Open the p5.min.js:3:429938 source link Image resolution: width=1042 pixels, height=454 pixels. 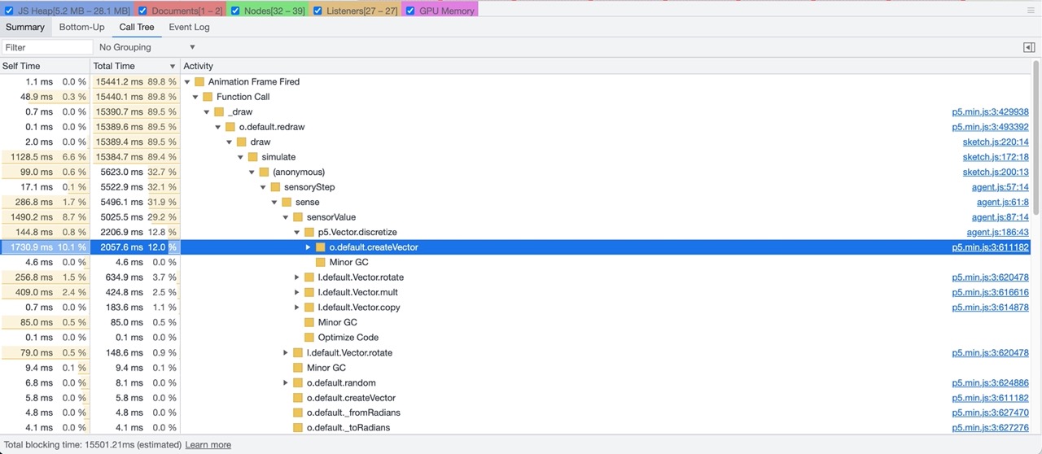[x=990, y=112]
